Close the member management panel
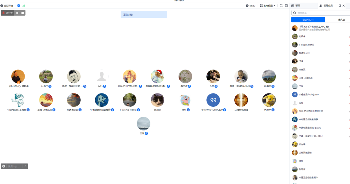Viewport: 350px width, 184px height. coord(344,6)
